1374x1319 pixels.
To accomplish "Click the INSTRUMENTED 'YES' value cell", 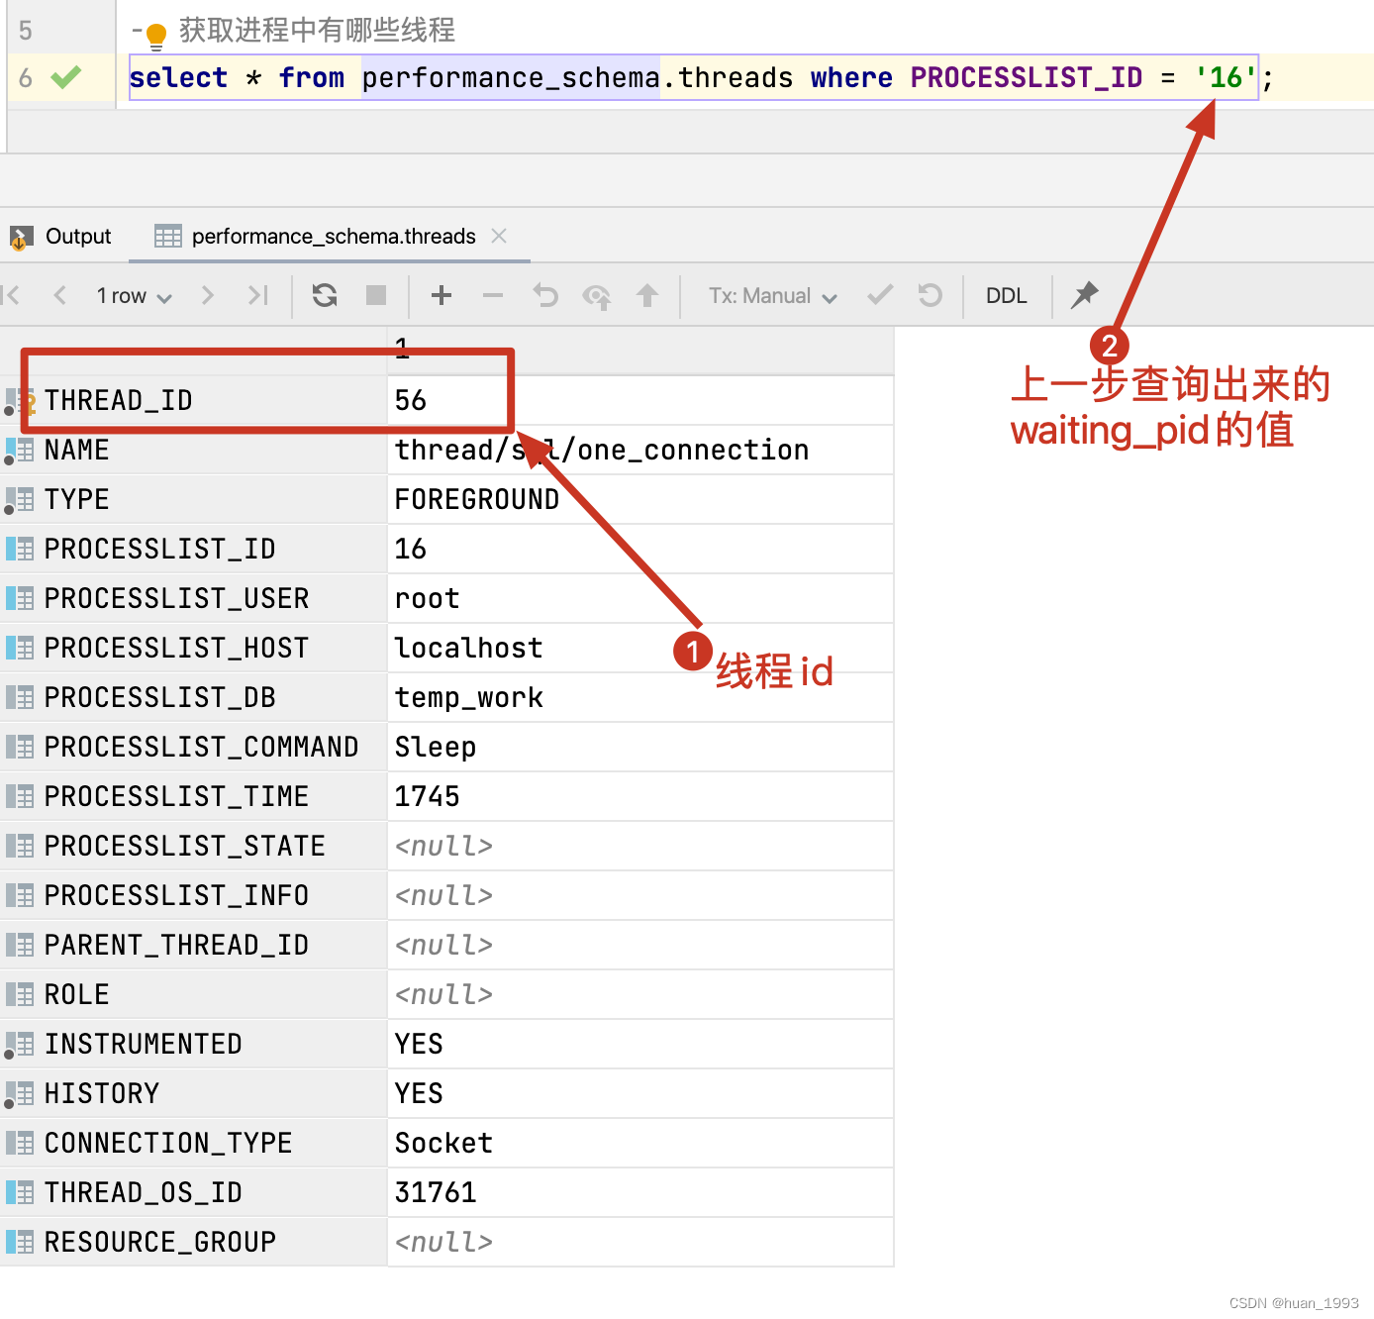I will pos(640,1044).
